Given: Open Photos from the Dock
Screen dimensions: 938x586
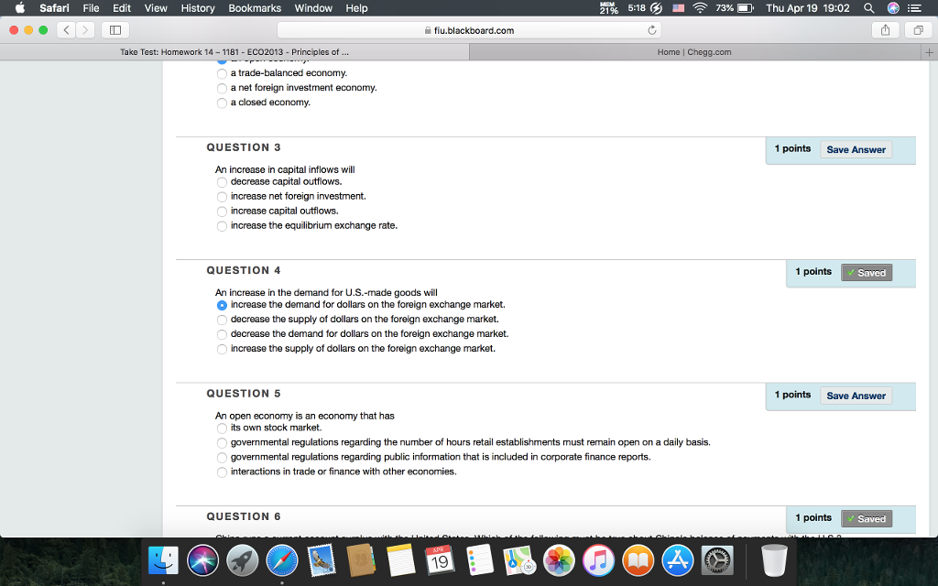Looking at the screenshot, I should pyautogui.click(x=559, y=559).
